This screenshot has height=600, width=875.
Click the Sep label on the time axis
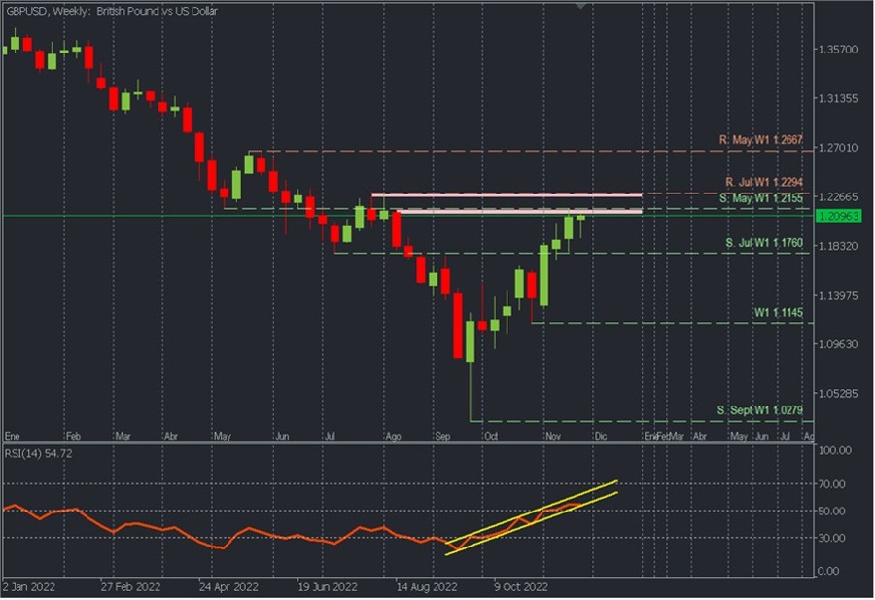444,437
